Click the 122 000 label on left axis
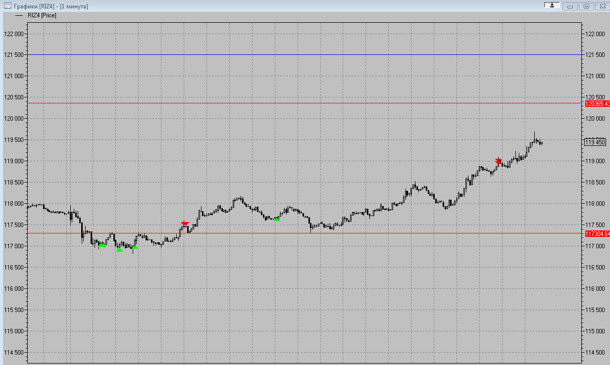 [x=14, y=34]
